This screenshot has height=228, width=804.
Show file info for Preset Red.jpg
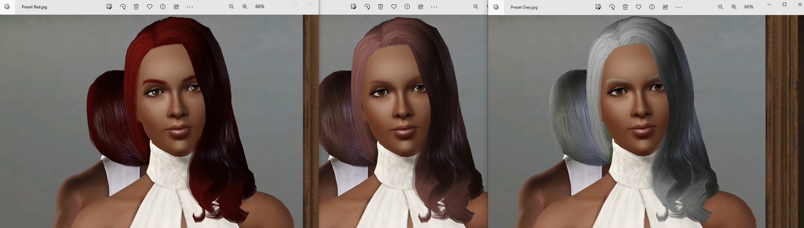163,6
